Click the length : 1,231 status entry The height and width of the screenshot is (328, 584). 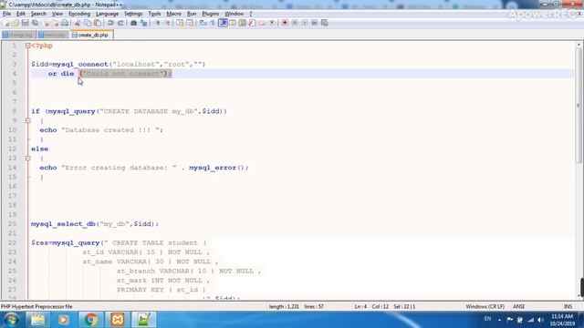(284, 306)
